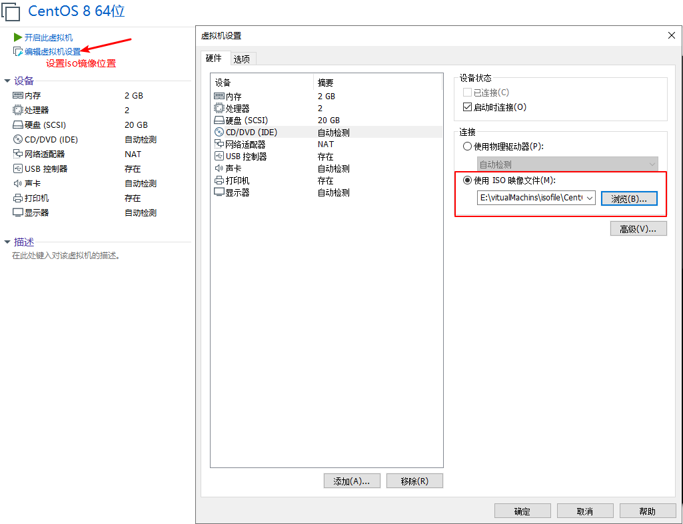Close the 虚拟机设置 dialog
683x524 pixels.
coord(671,36)
